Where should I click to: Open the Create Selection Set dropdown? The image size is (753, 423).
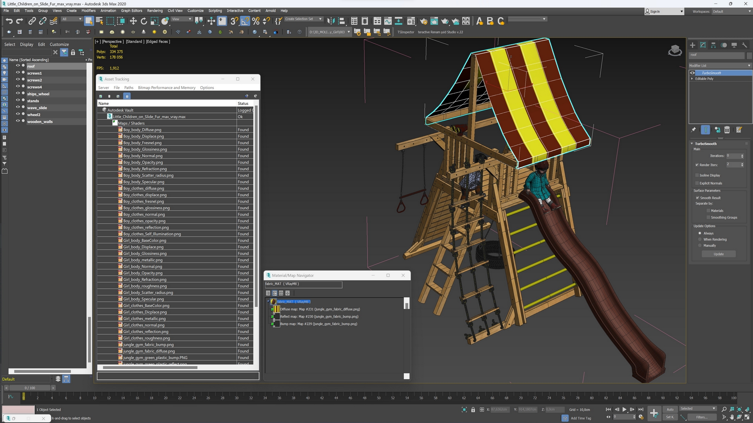click(303, 19)
